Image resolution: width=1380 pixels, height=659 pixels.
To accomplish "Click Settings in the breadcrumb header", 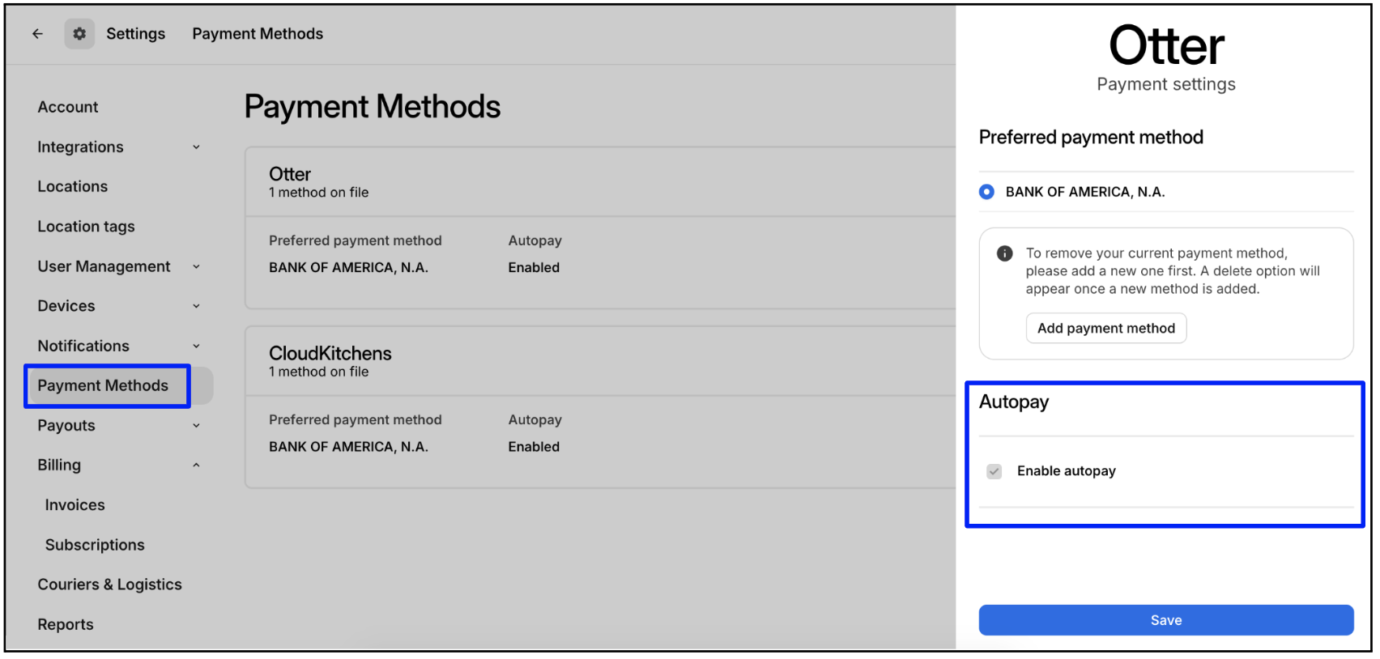I will (x=135, y=34).
